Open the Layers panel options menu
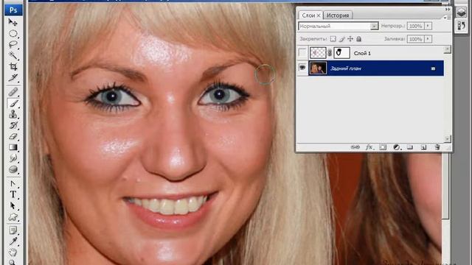Screen dimensions: 472x265 click(448, 18)
